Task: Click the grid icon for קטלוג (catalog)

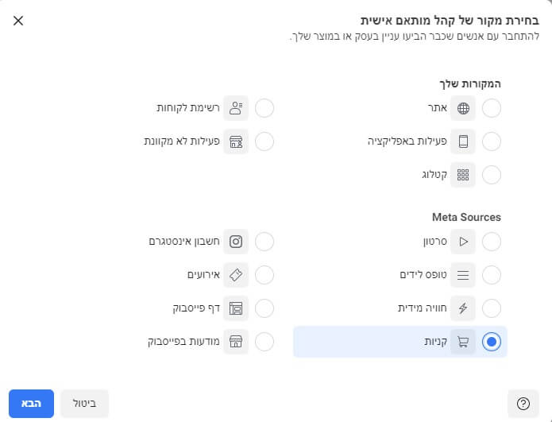Action: (x=463, y=176)
